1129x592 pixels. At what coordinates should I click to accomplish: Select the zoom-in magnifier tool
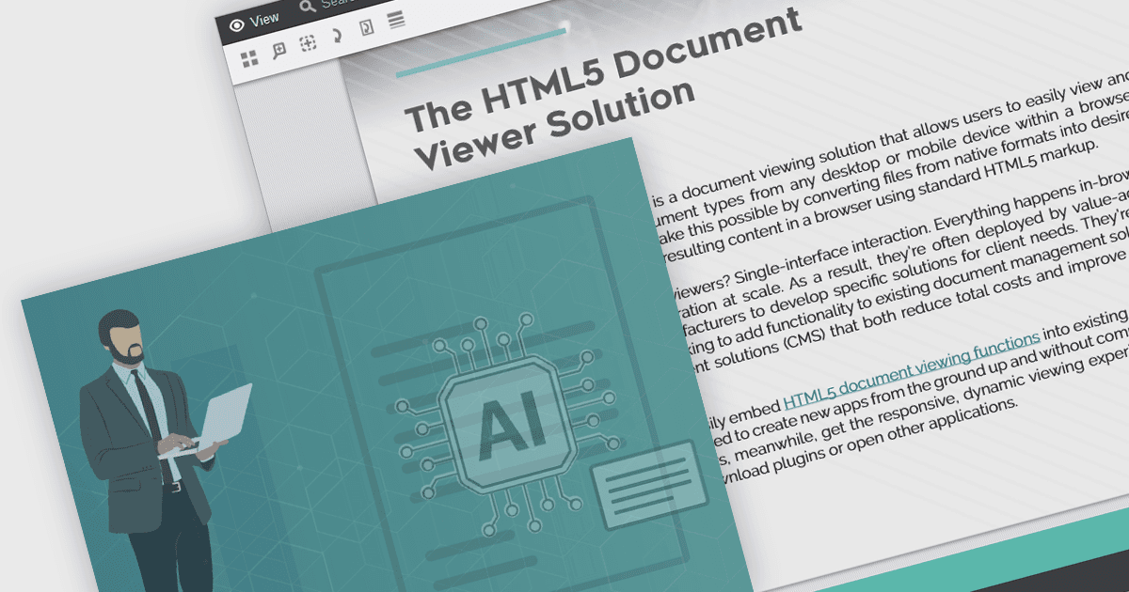[x=278, y=52]
